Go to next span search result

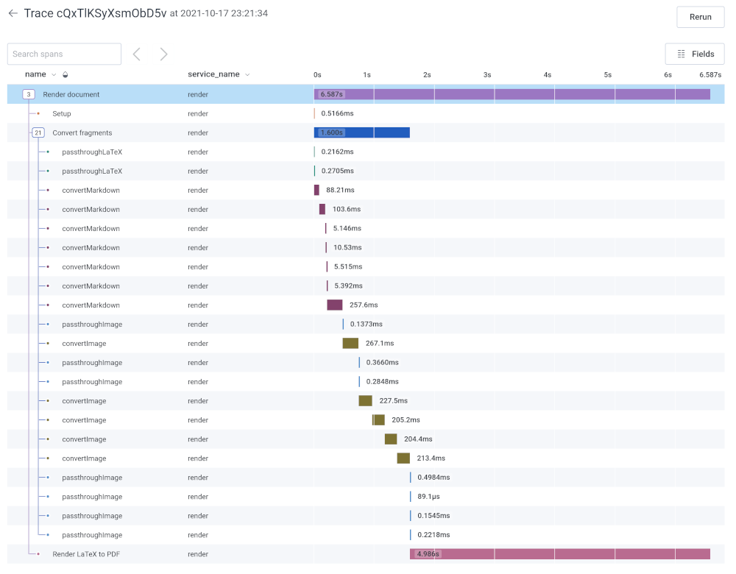pos(163,54)
